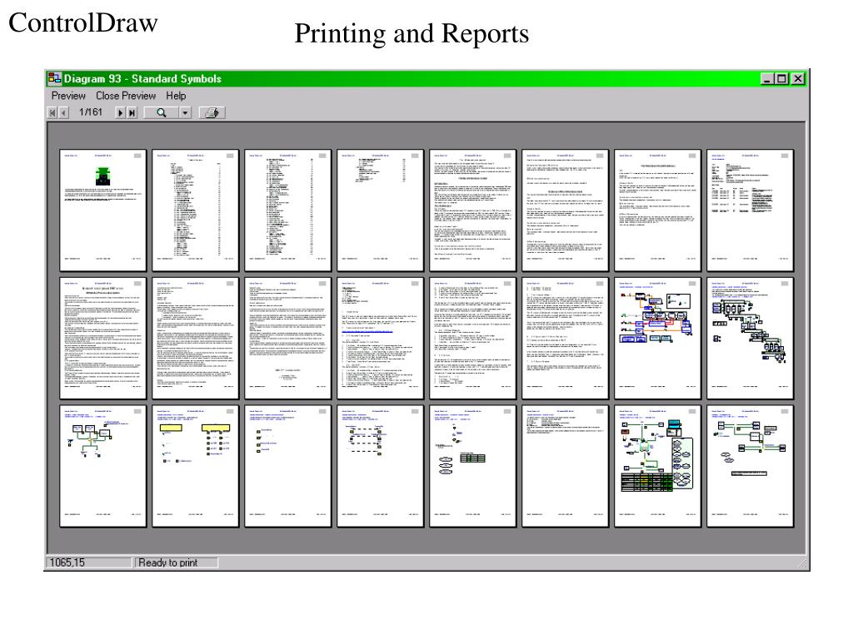This screenshot has width=853, height=639.
Task: Click the window resize grip in the status bar
Action: coord(802,563)
